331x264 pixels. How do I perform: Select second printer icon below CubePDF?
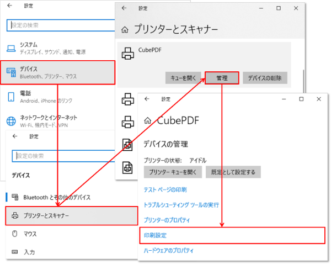[x=128, y=99]
